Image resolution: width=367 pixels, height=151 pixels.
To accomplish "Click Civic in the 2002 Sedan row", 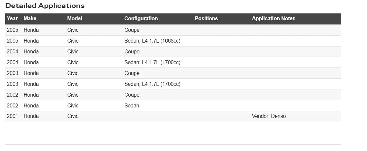I will (73, 106).
